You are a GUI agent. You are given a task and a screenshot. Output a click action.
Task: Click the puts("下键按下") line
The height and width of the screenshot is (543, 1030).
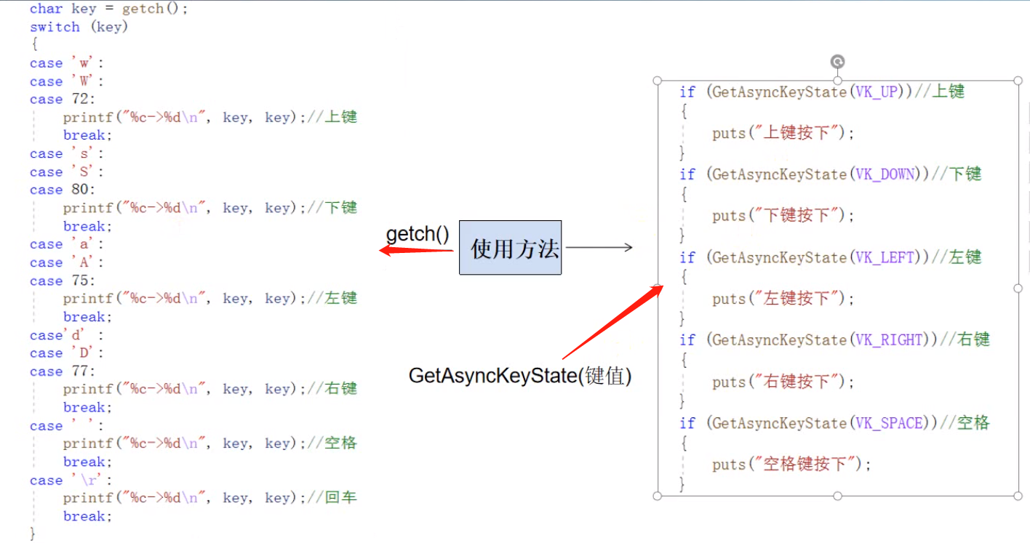tap(783, 216)
